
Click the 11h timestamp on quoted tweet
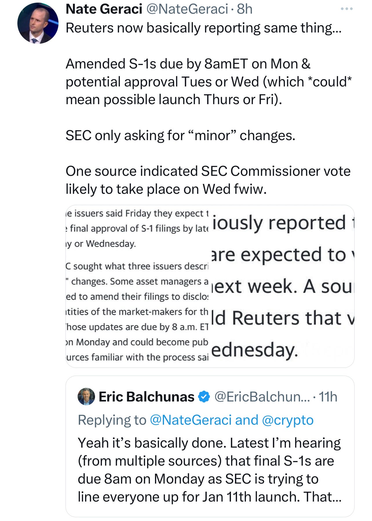point(328,397)
